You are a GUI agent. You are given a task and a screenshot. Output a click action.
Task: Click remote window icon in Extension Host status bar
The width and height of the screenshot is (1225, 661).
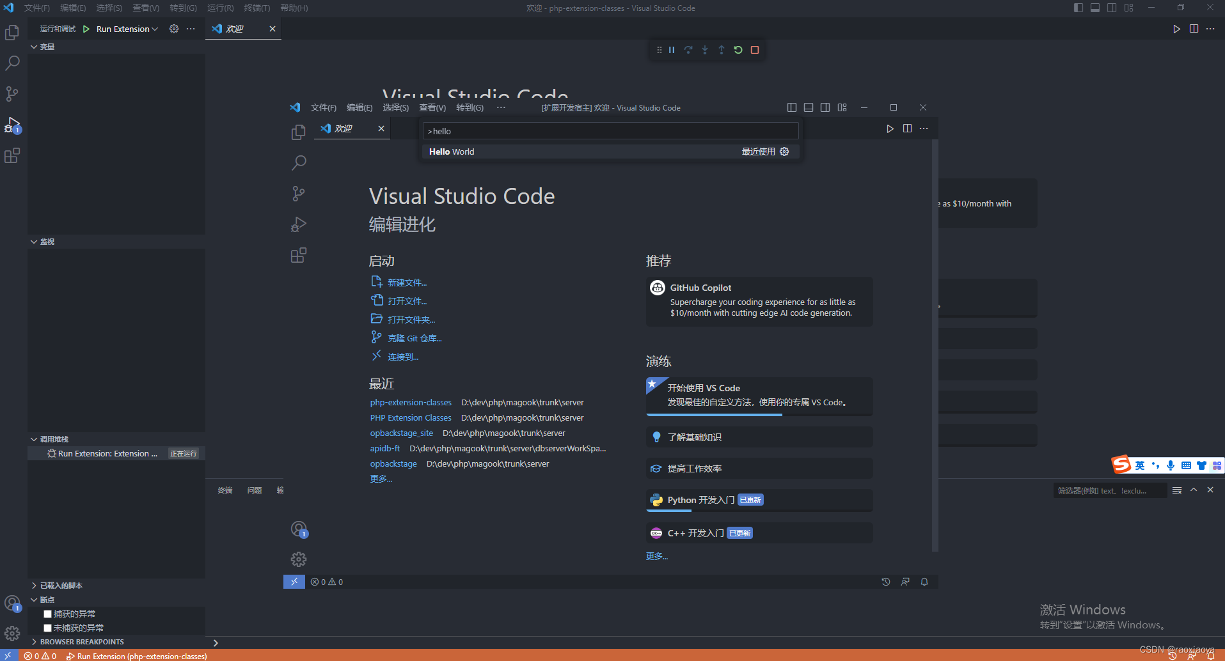pyautogui.click(x=294, y=582)
